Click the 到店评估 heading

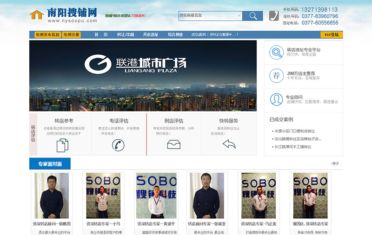tap(173, 121)
